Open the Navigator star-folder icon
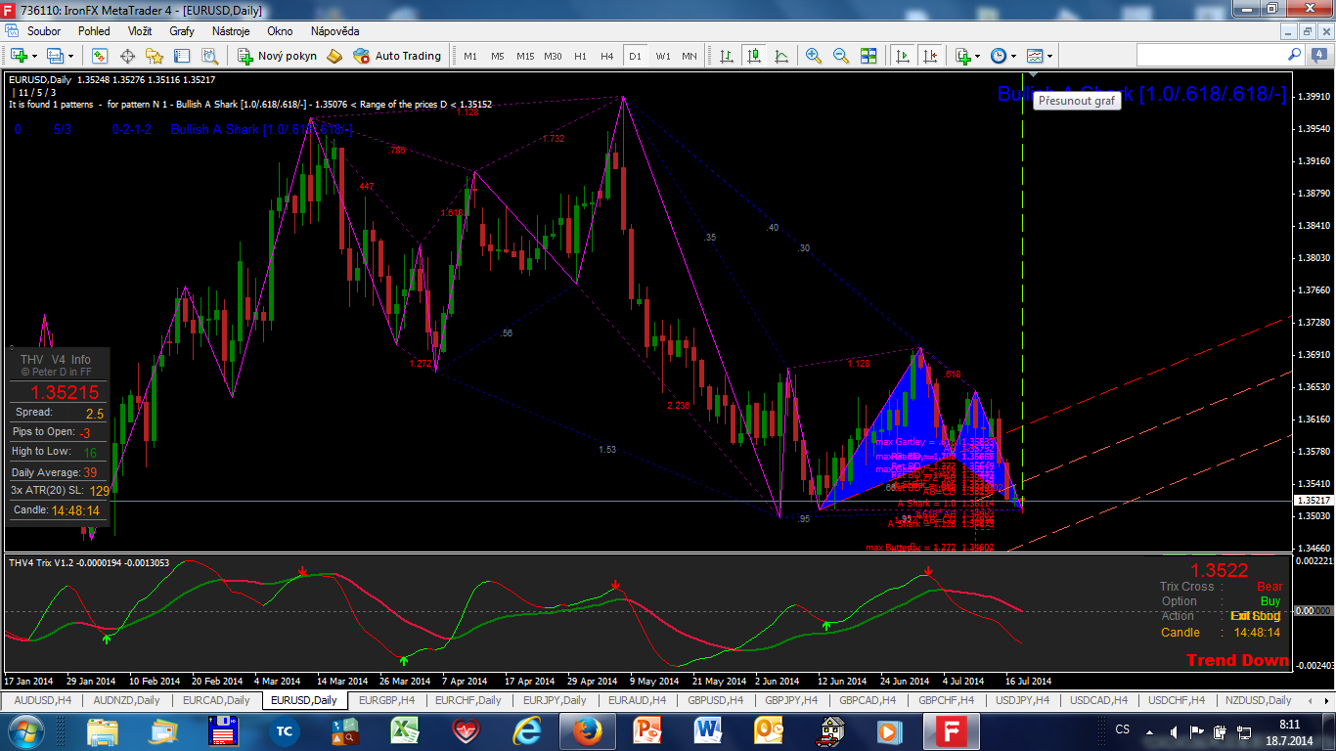Screen dimensions: 1336x751 (x=155, y=56)
